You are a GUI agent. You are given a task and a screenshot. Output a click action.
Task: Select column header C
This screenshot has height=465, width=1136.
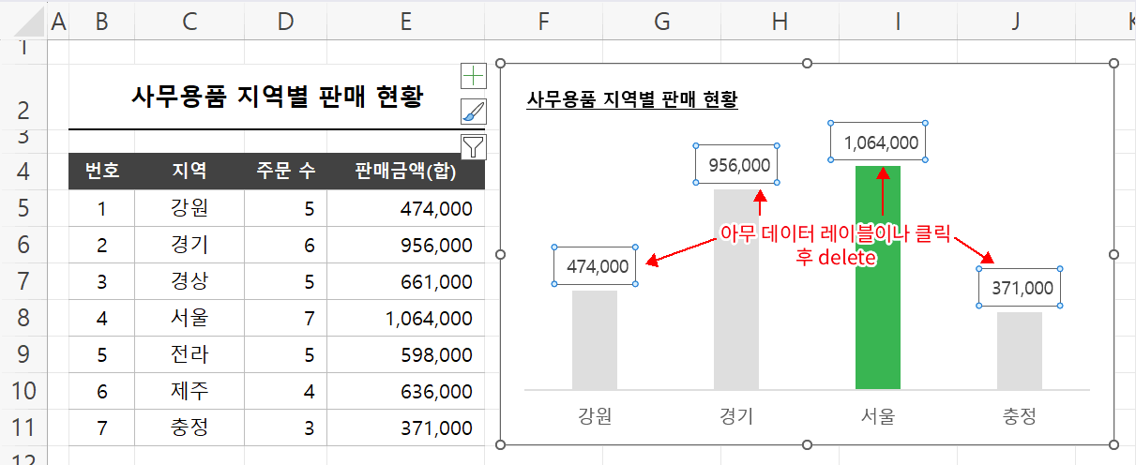(x=189, y=21)
